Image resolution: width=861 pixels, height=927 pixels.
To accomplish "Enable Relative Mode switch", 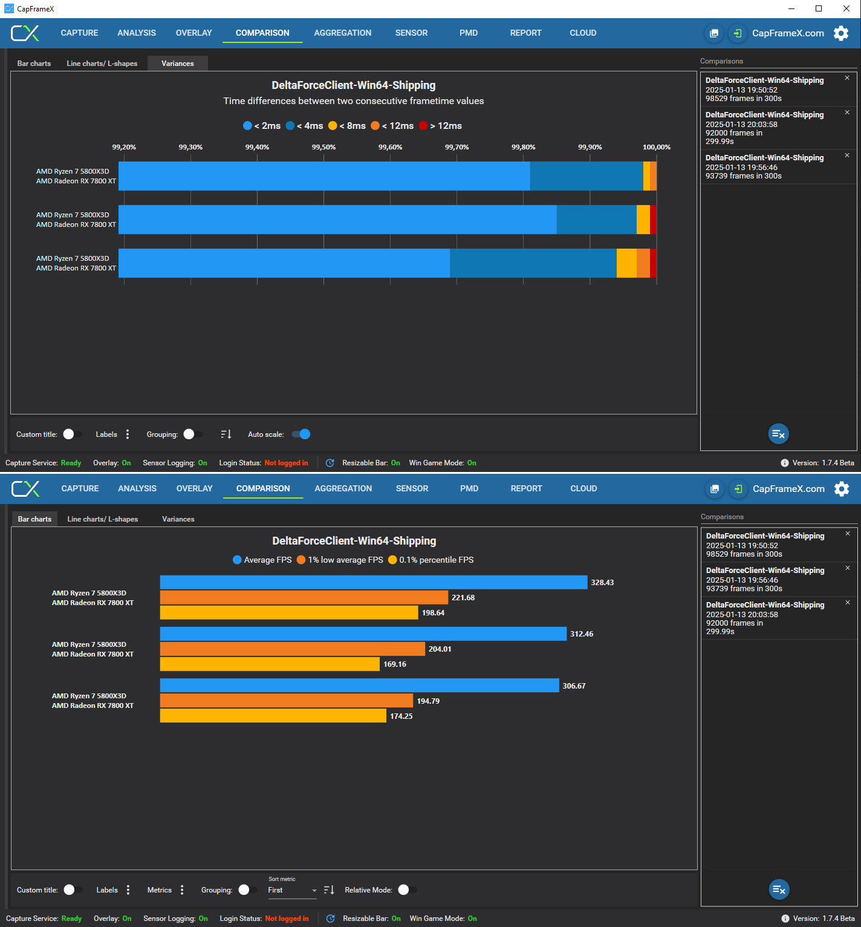I will pos(408,890).
